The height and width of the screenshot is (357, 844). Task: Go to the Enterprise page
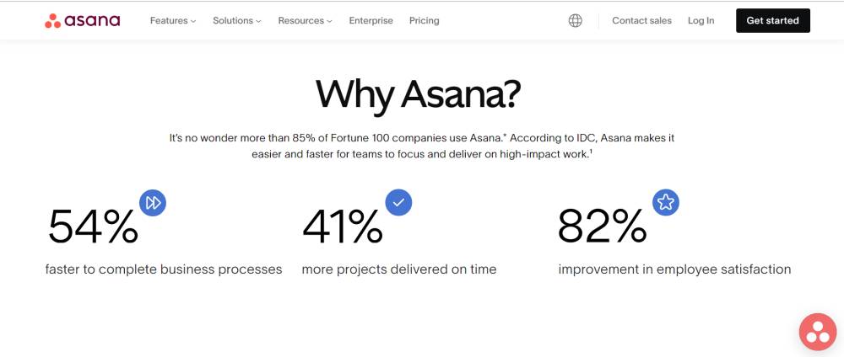tap(371, 21)
